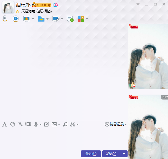Open the colorful apps grid icon
The height and width of the screenshot is (159, 168).
pyautogui.click(x=81, y=19)
